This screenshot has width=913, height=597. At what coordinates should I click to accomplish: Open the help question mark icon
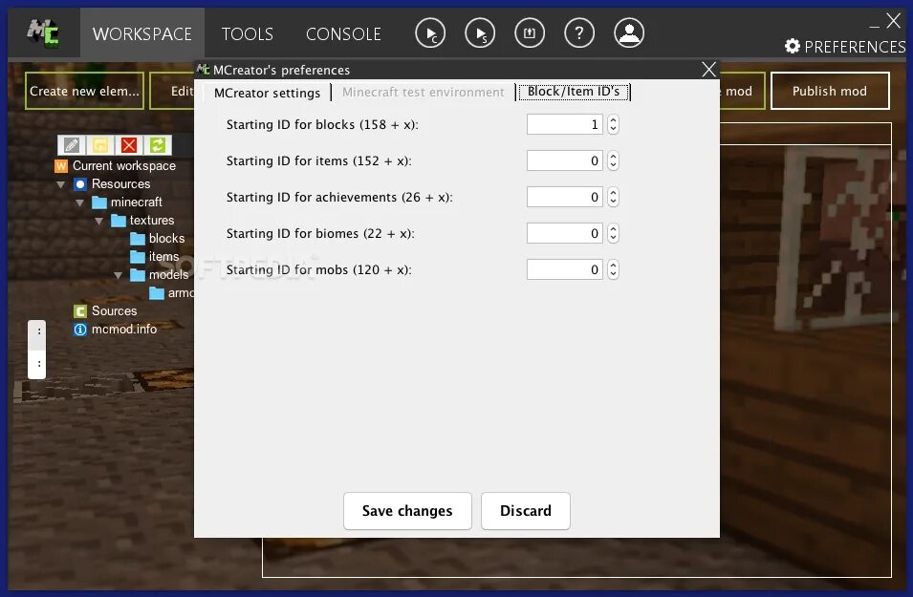579,33
